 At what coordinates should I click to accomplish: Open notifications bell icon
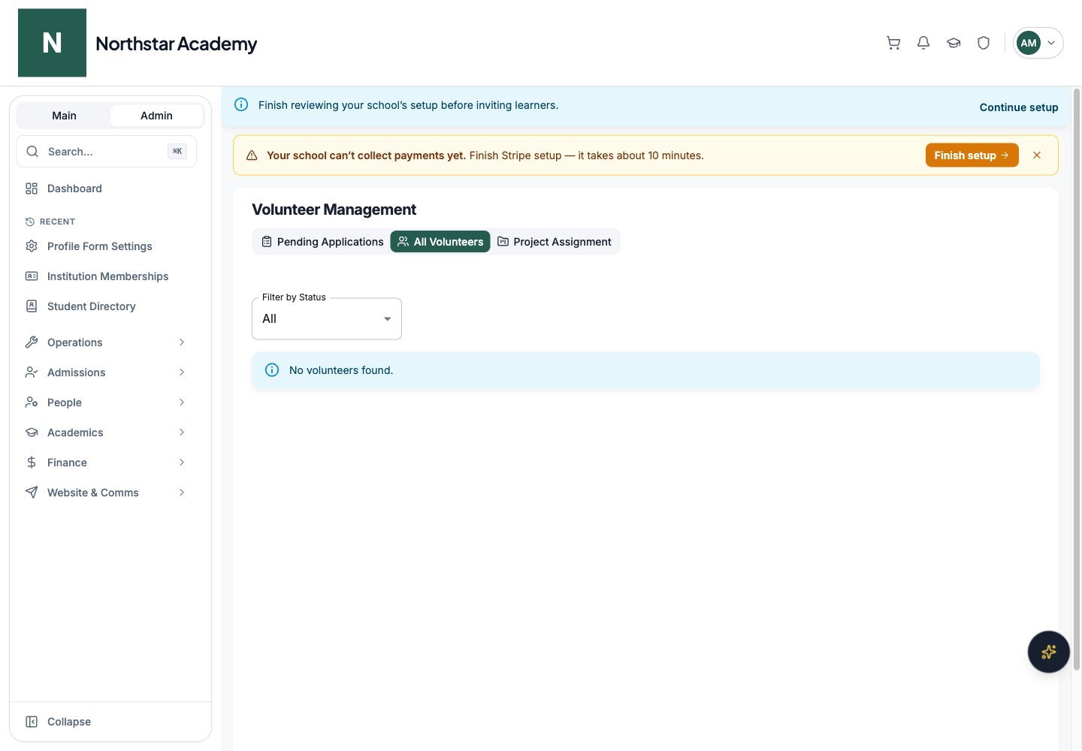pos(923,43)
